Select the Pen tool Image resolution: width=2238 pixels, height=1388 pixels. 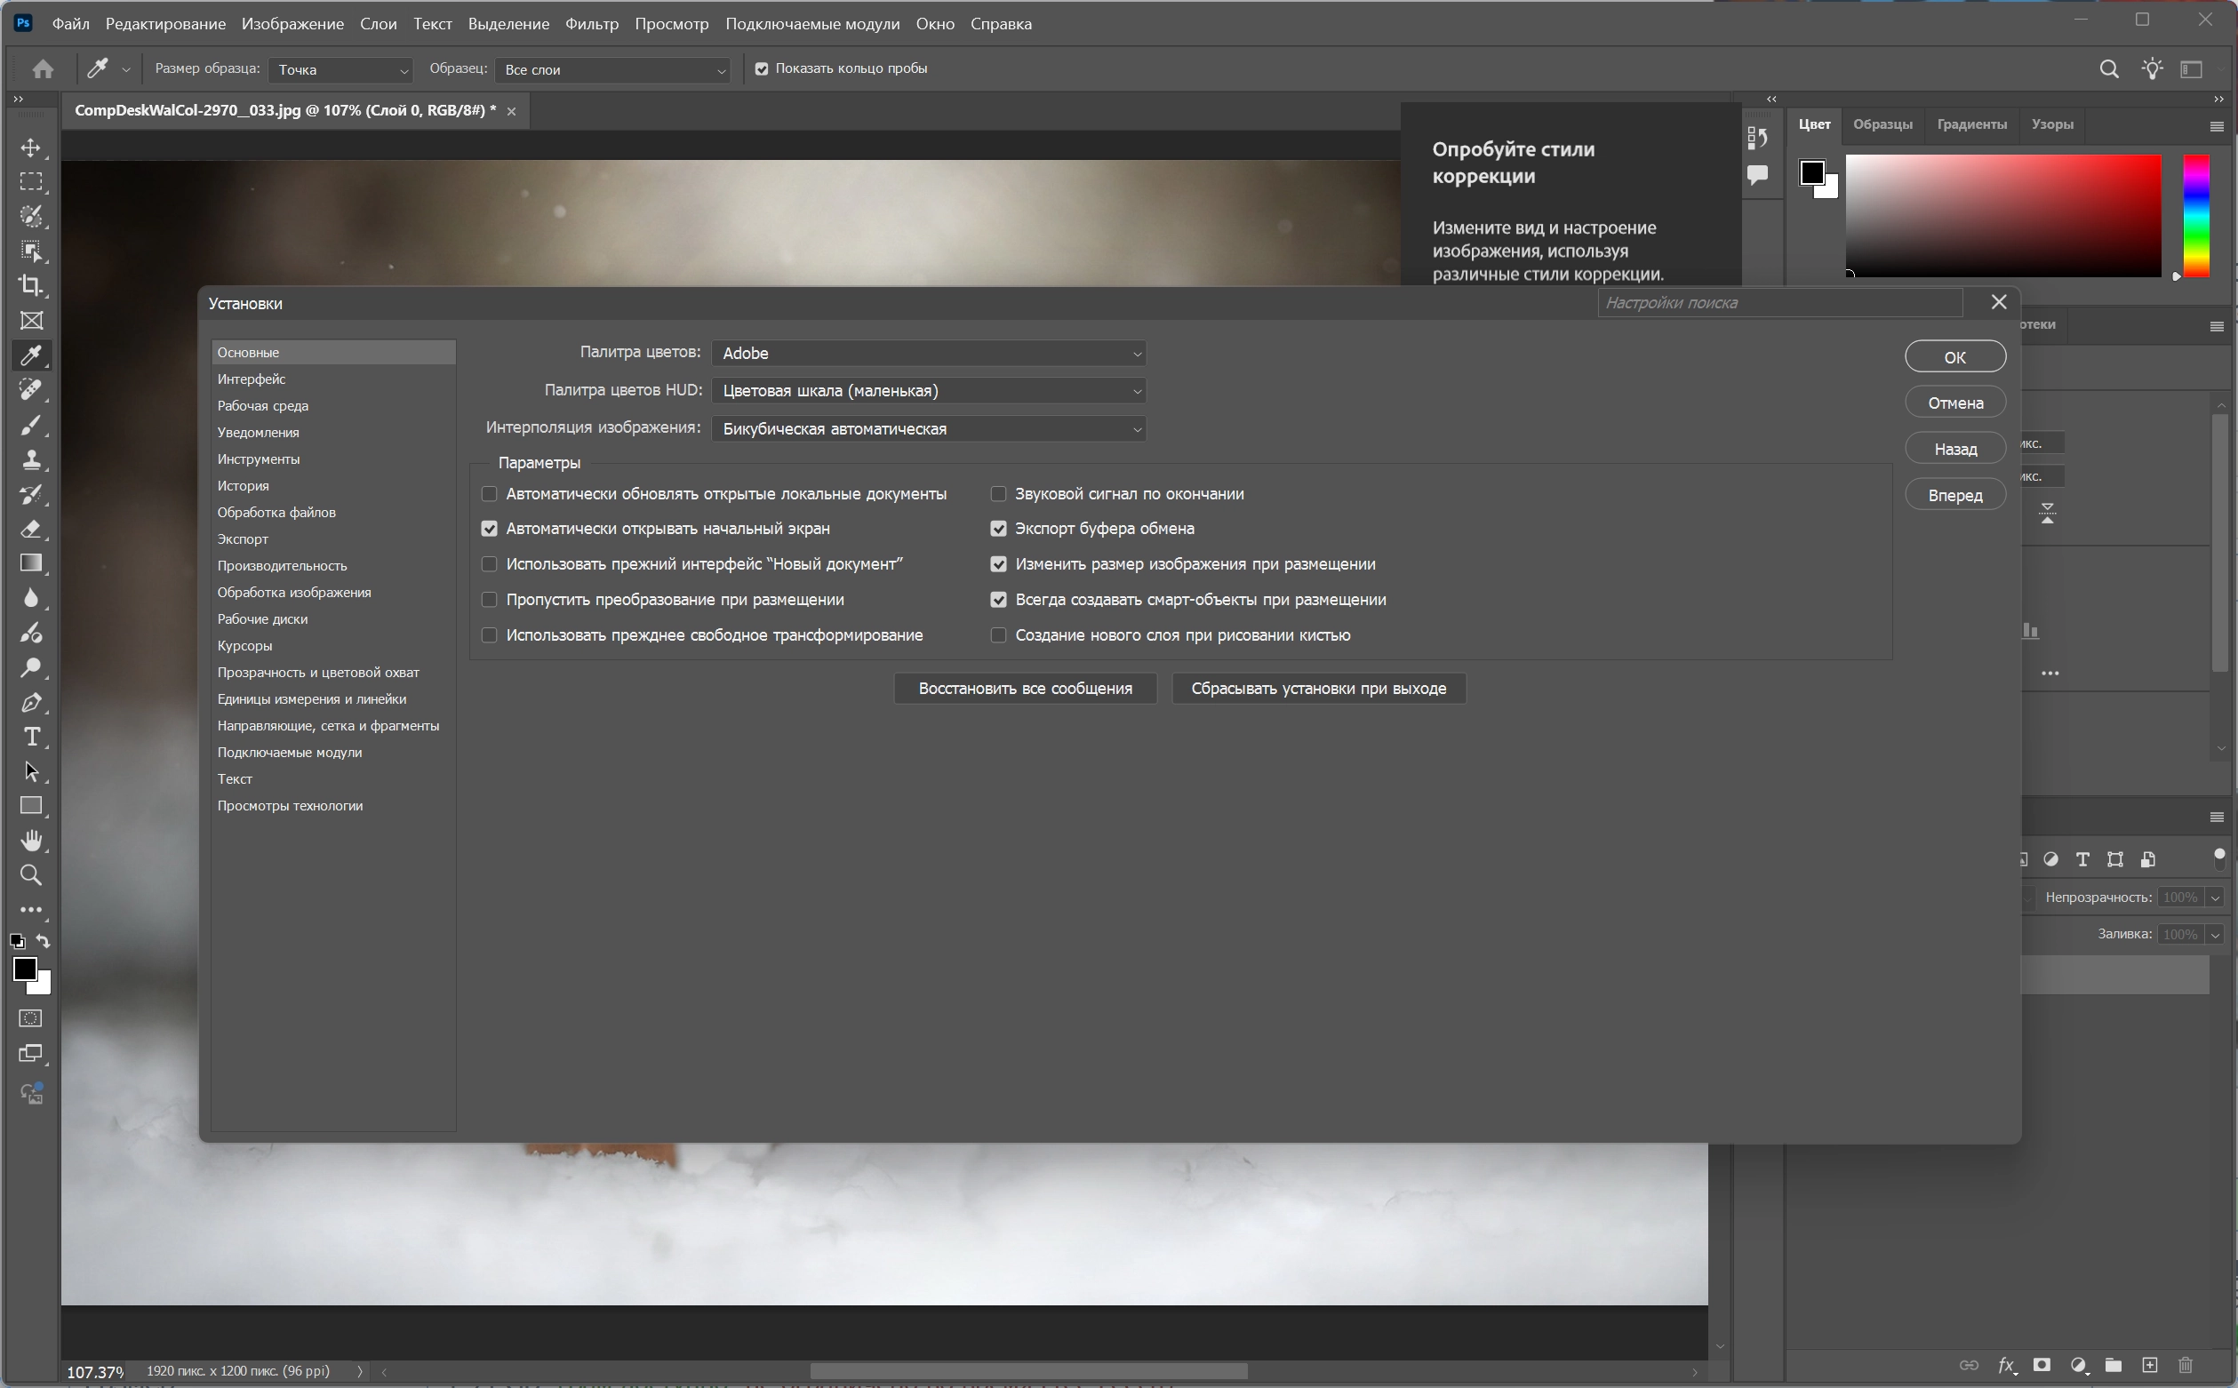tap(31, 702)
